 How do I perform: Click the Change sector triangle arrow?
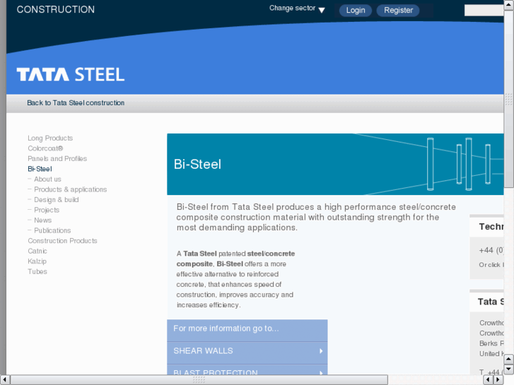(322, 10)
